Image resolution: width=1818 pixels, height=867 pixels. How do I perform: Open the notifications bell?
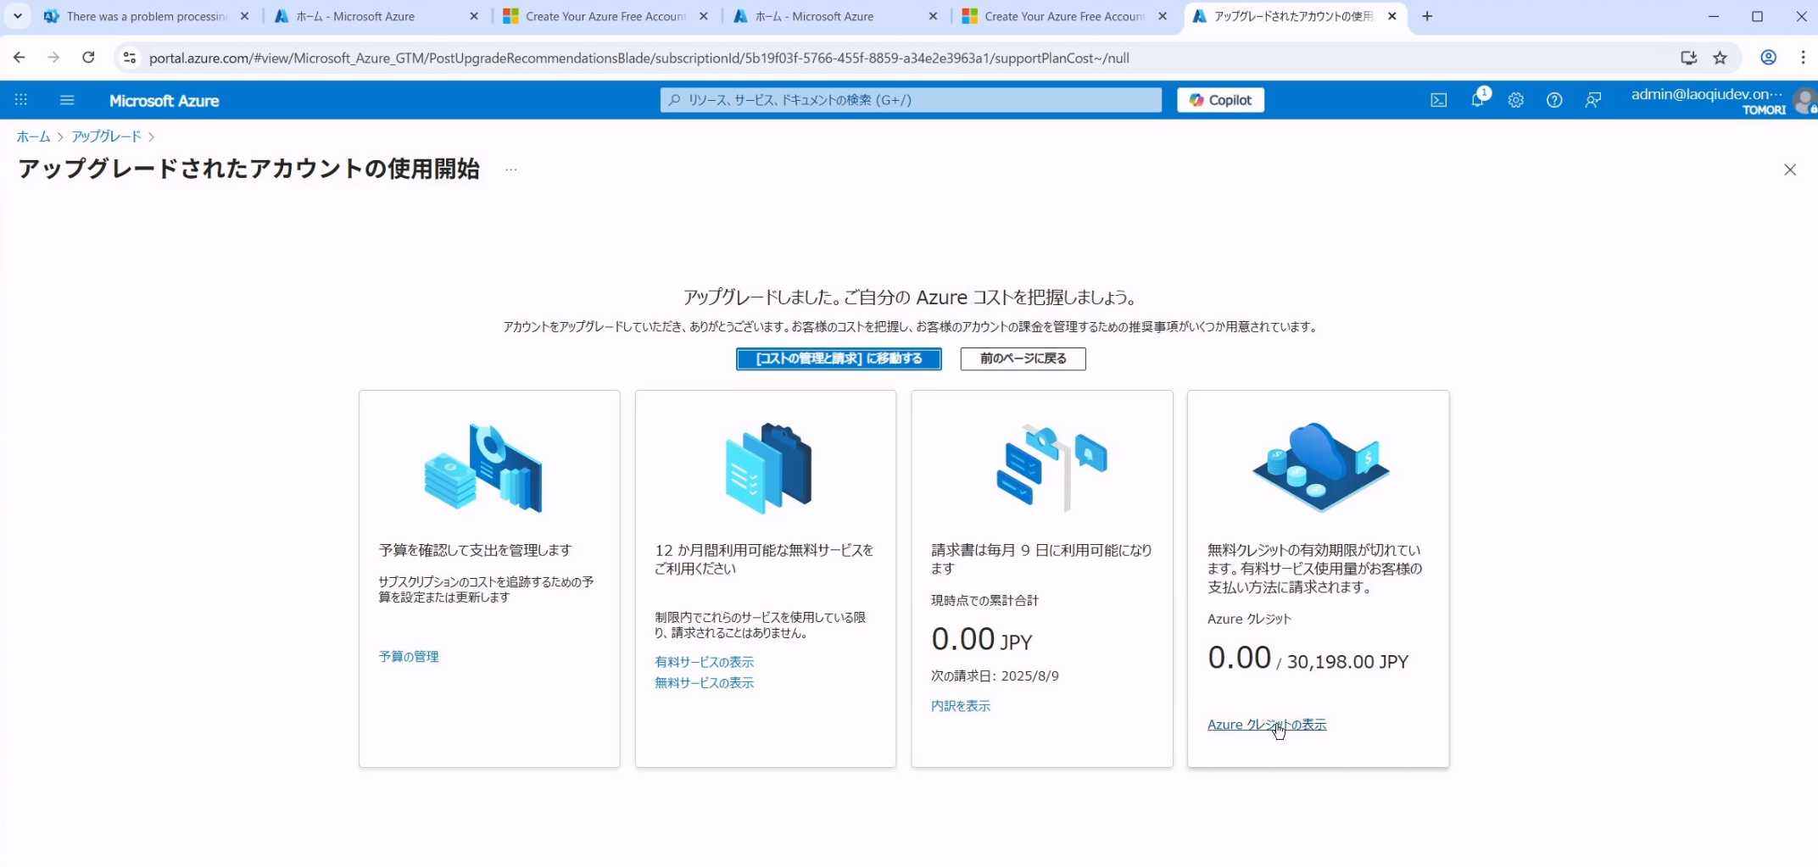click(x=1477, y=100)
